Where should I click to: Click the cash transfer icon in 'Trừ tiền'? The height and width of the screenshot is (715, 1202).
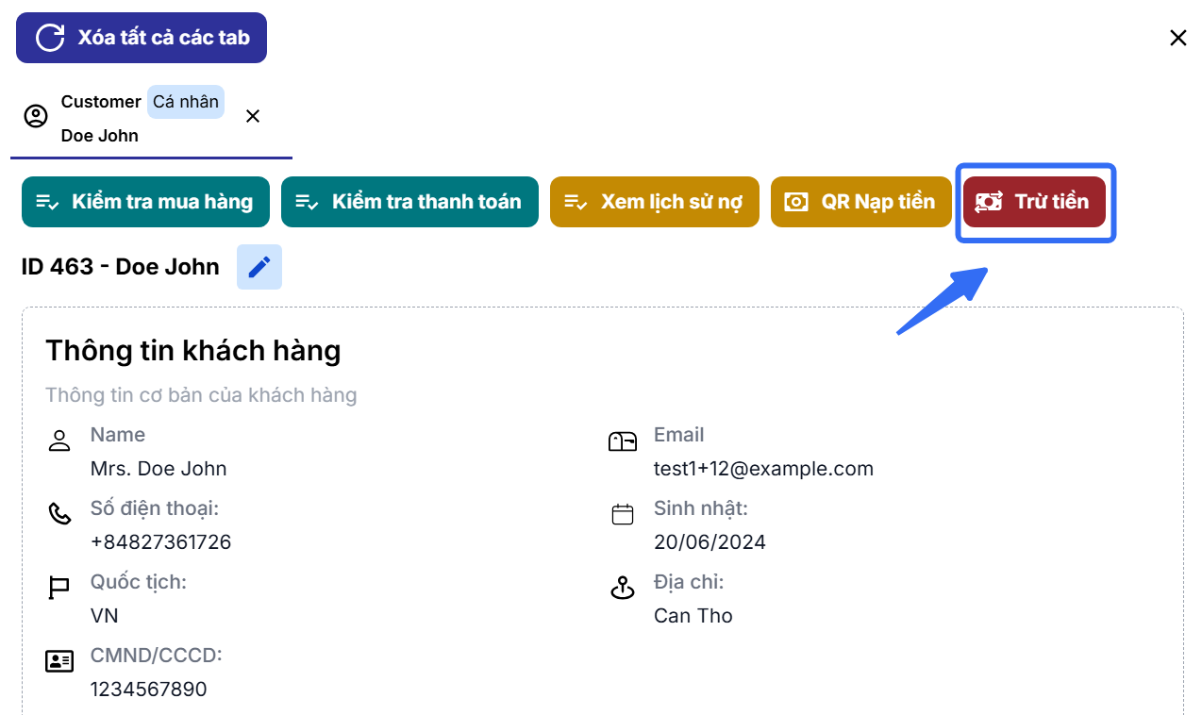pos(989,202)
